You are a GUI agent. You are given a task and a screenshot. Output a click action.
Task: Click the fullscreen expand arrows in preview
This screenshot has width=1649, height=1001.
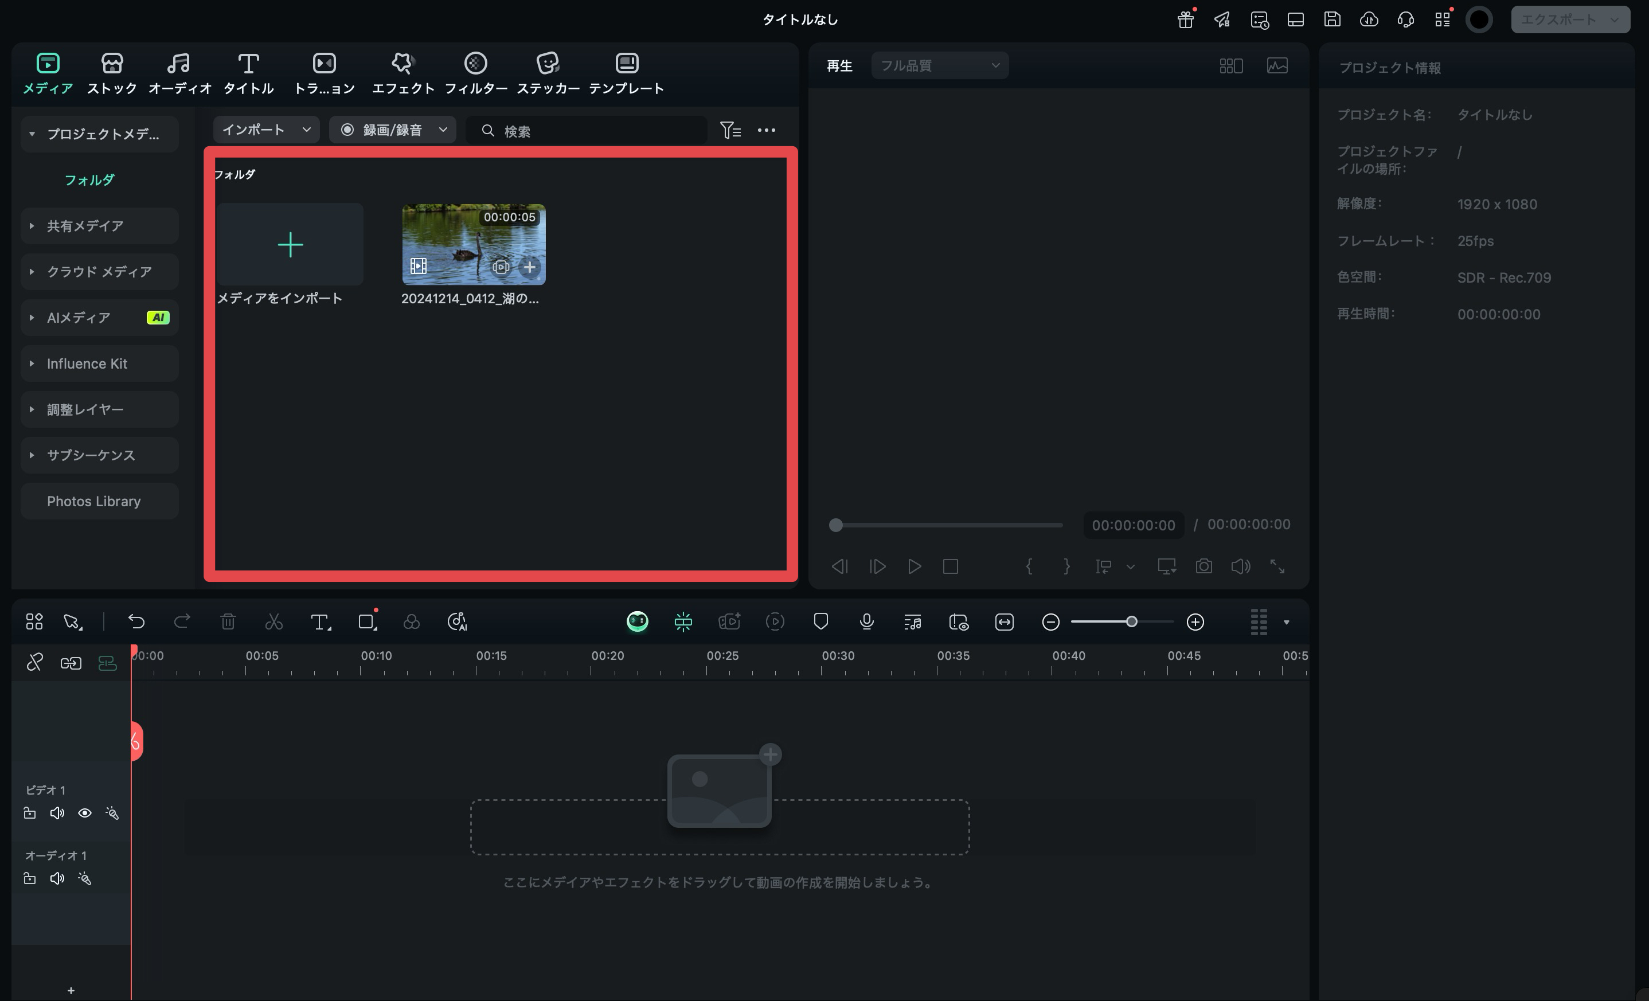[x=1277, y=567]
